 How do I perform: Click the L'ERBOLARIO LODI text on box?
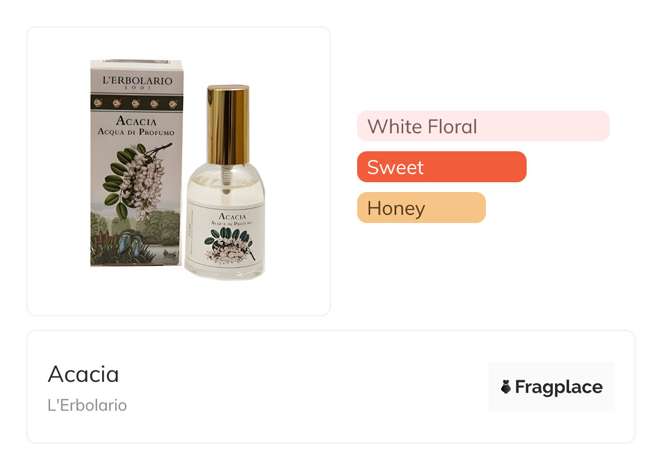tap(137, 83)
